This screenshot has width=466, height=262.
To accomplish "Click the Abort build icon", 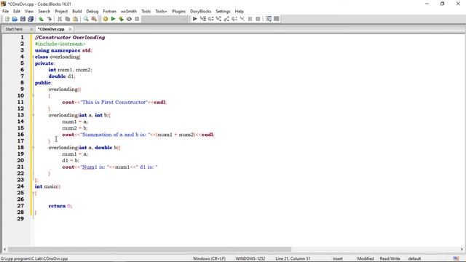I will [x=137, y=19].
